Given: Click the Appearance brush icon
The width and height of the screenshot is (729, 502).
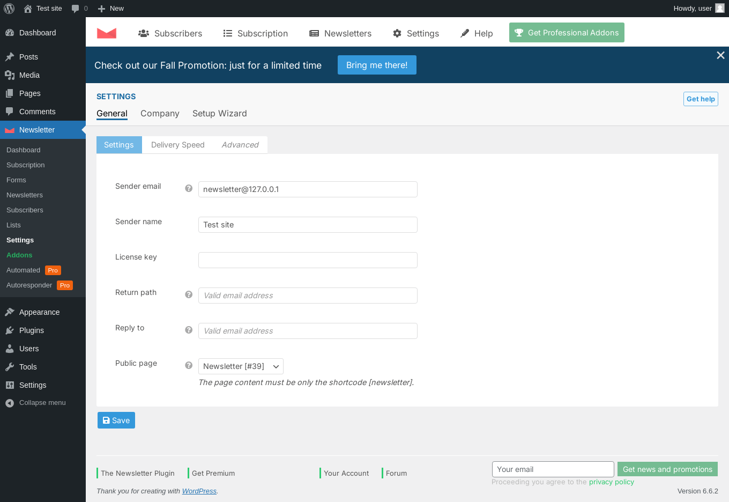Looking at the screenshot, I should [x=10, y=312].
